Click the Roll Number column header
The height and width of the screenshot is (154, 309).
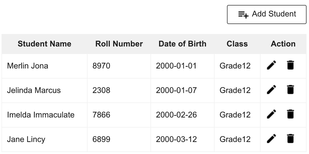[x=119, y=44]
